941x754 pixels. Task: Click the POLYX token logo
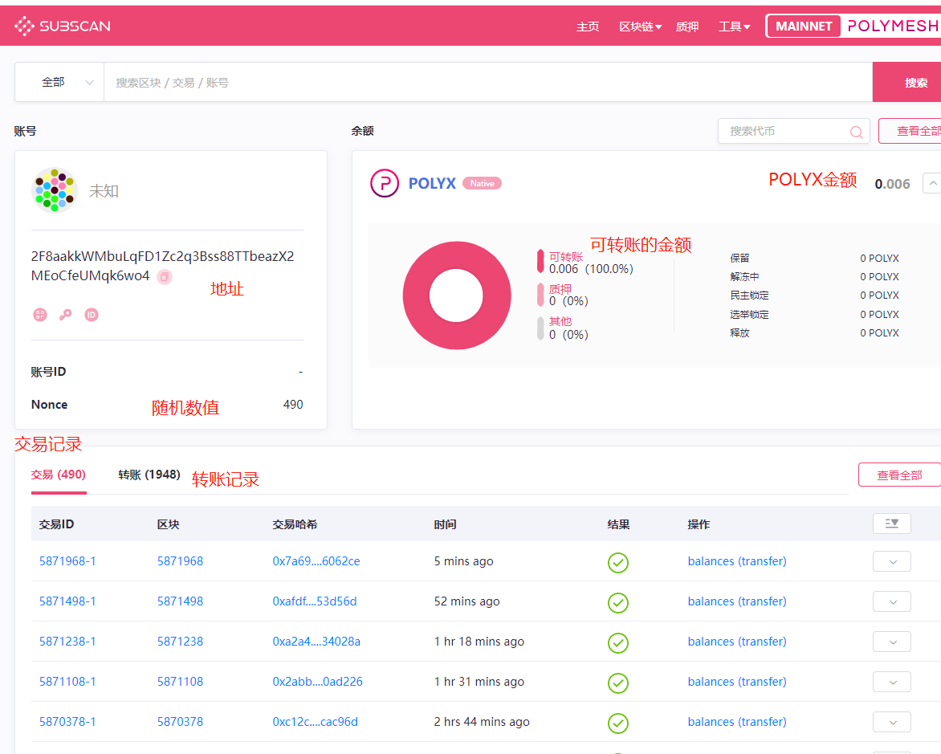click(x=384, y=183)
